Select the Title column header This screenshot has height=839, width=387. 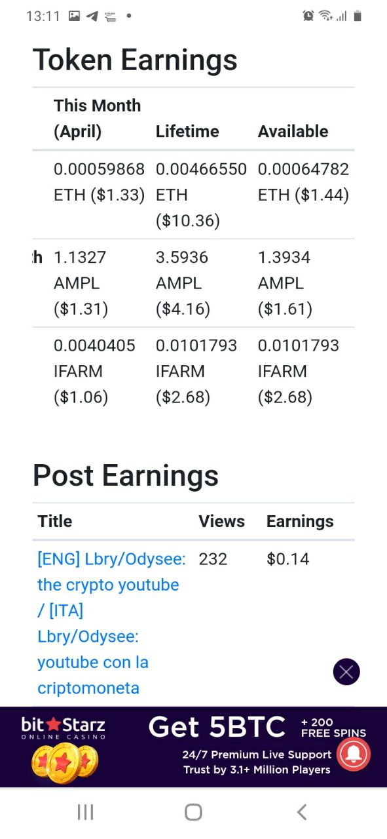click(x=55, y=521)
